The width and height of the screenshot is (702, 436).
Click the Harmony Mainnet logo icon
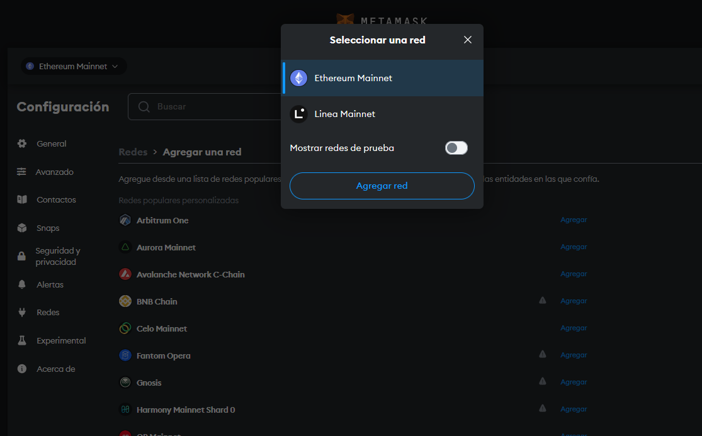pos(125,409)
